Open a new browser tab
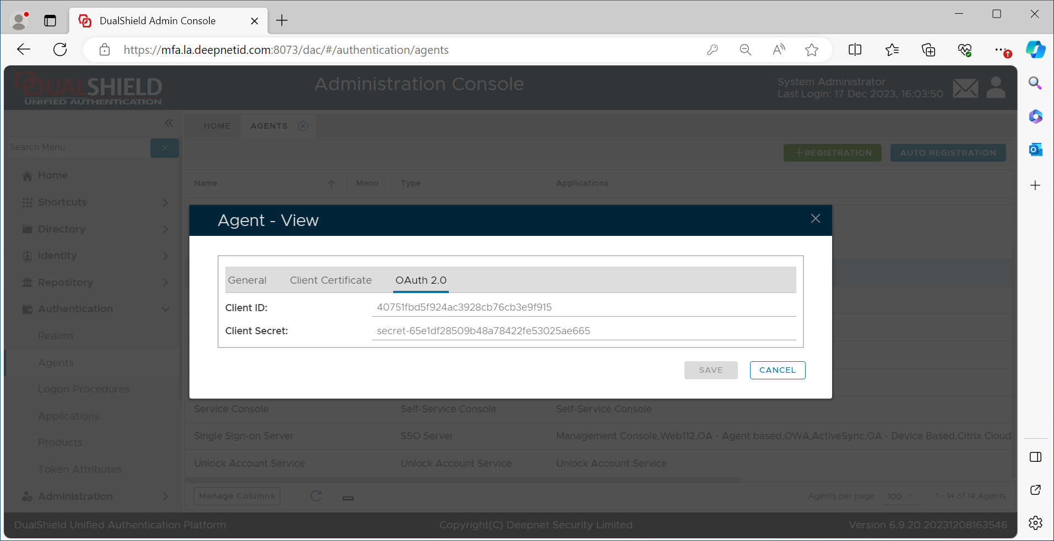The image size is (1054, 541). [x=282, y=21]
